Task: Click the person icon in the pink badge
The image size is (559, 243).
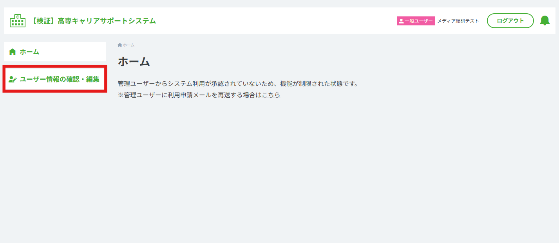Action: point(401,21)
